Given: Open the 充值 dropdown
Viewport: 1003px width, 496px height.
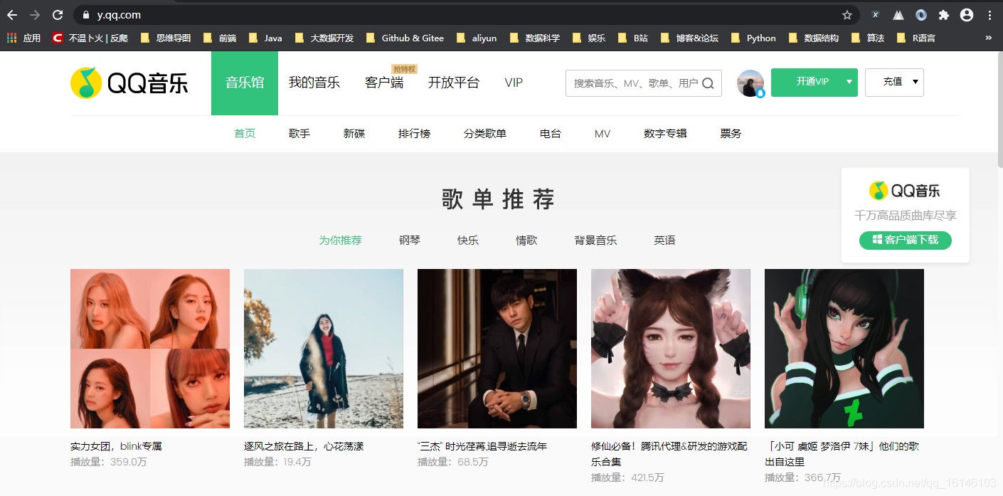Looking at the screenshot, I should coord(894,83).
